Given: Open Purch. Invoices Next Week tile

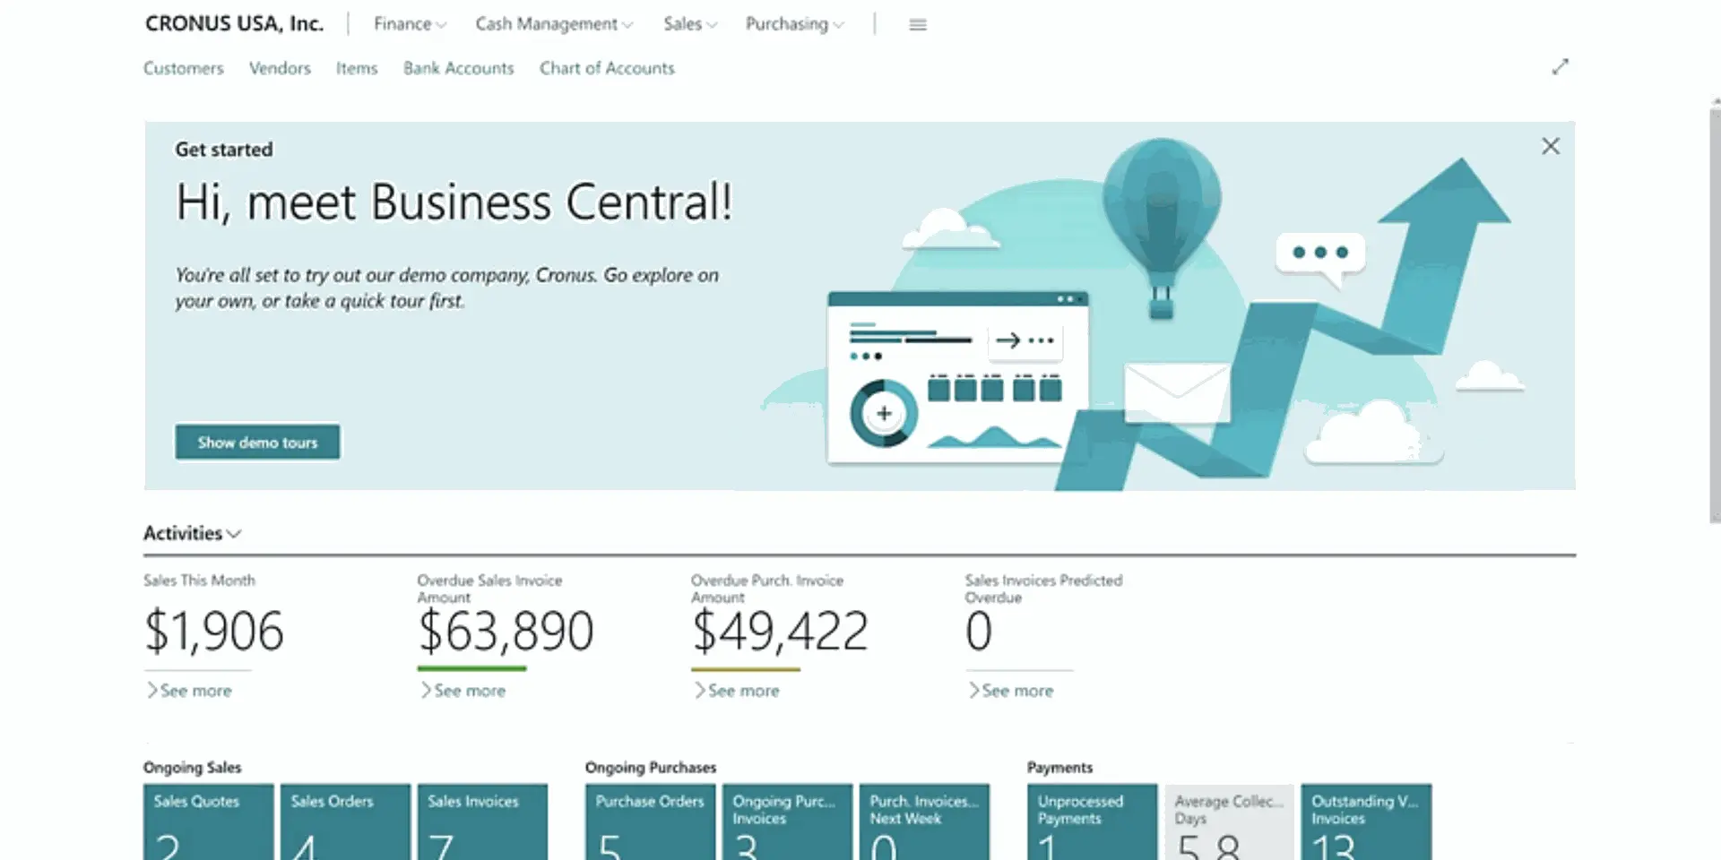Looking at the screenshot, I should (x=925, y=822).
